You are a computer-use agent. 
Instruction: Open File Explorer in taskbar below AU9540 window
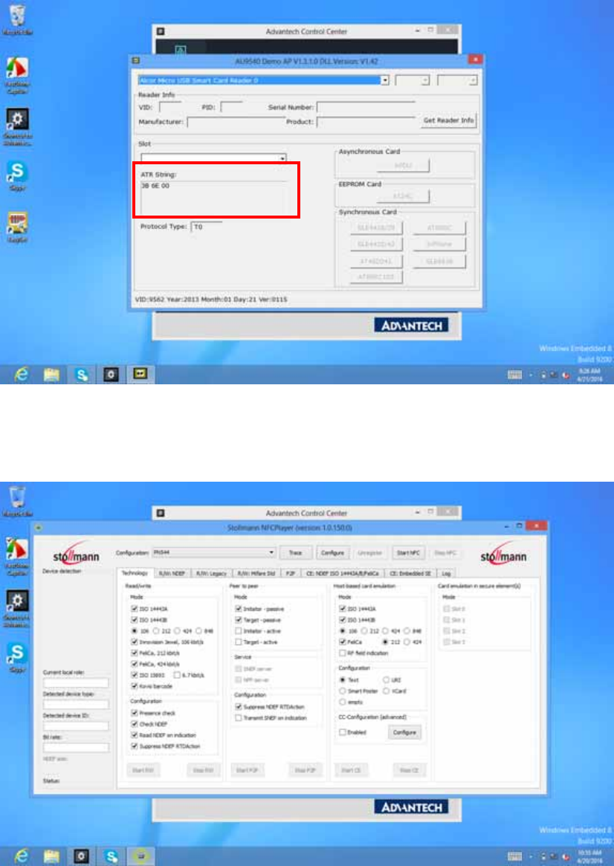click(51, 375)
